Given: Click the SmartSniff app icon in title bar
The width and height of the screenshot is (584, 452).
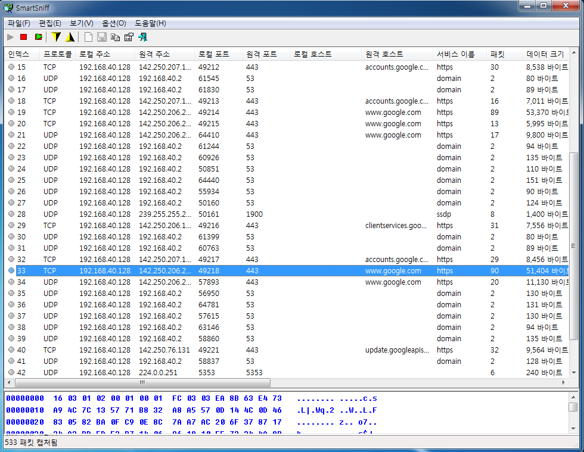Looking at the screenshot, I should (x=8, y=8).
